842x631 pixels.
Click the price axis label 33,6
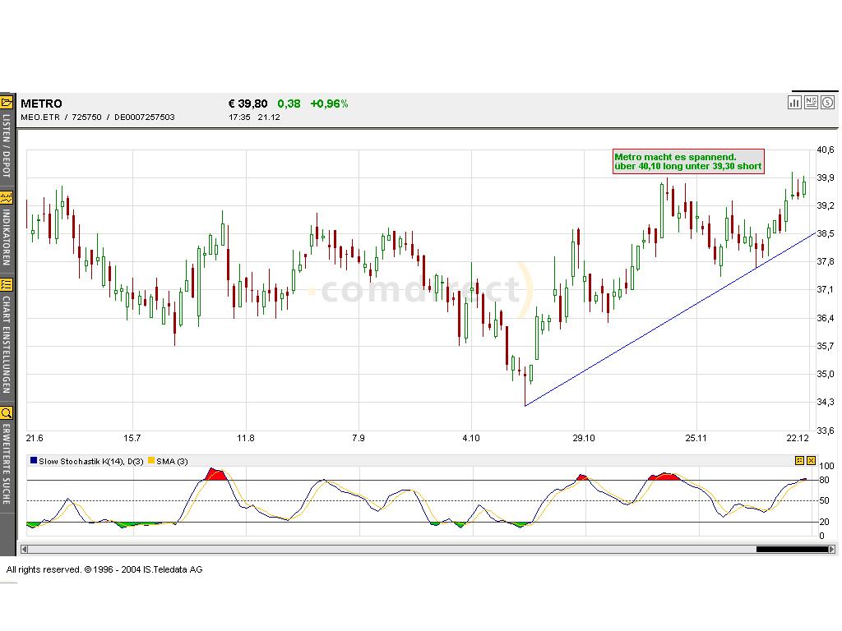[826, 431]
